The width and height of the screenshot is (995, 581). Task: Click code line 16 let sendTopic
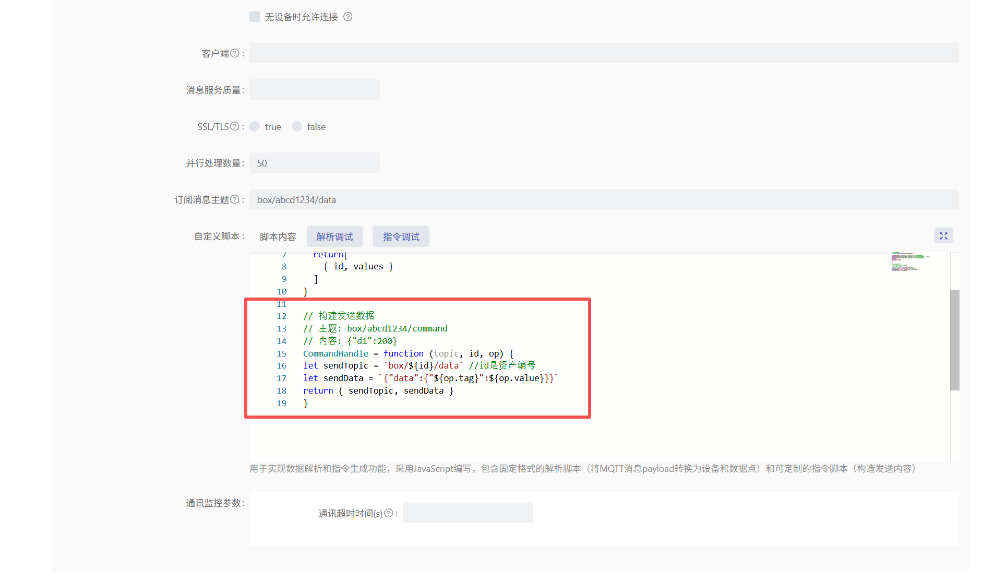pos(419,365)
